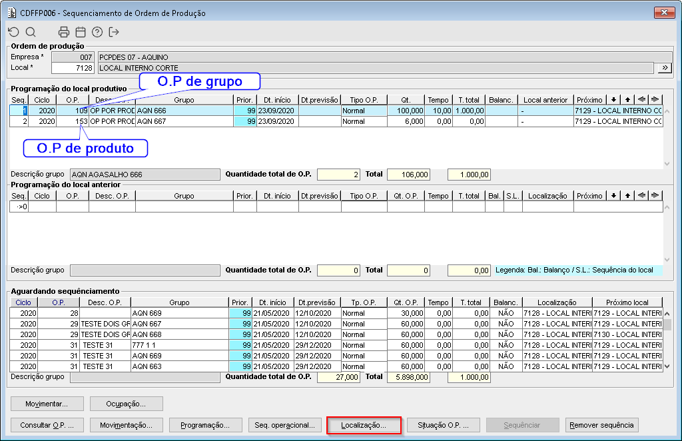
Task: Click move-down arrow in Programação do local anterior
Action: 613,196
